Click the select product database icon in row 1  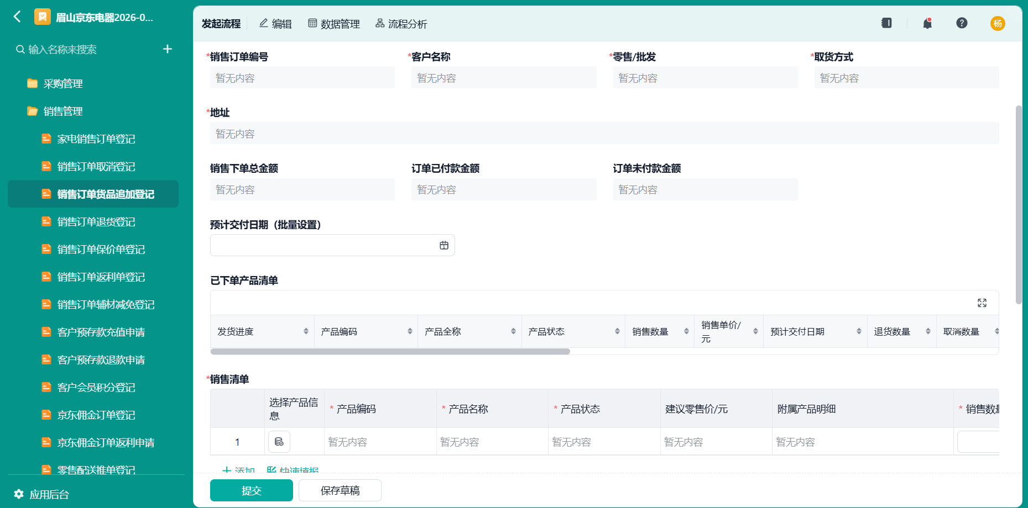[279, 442]
